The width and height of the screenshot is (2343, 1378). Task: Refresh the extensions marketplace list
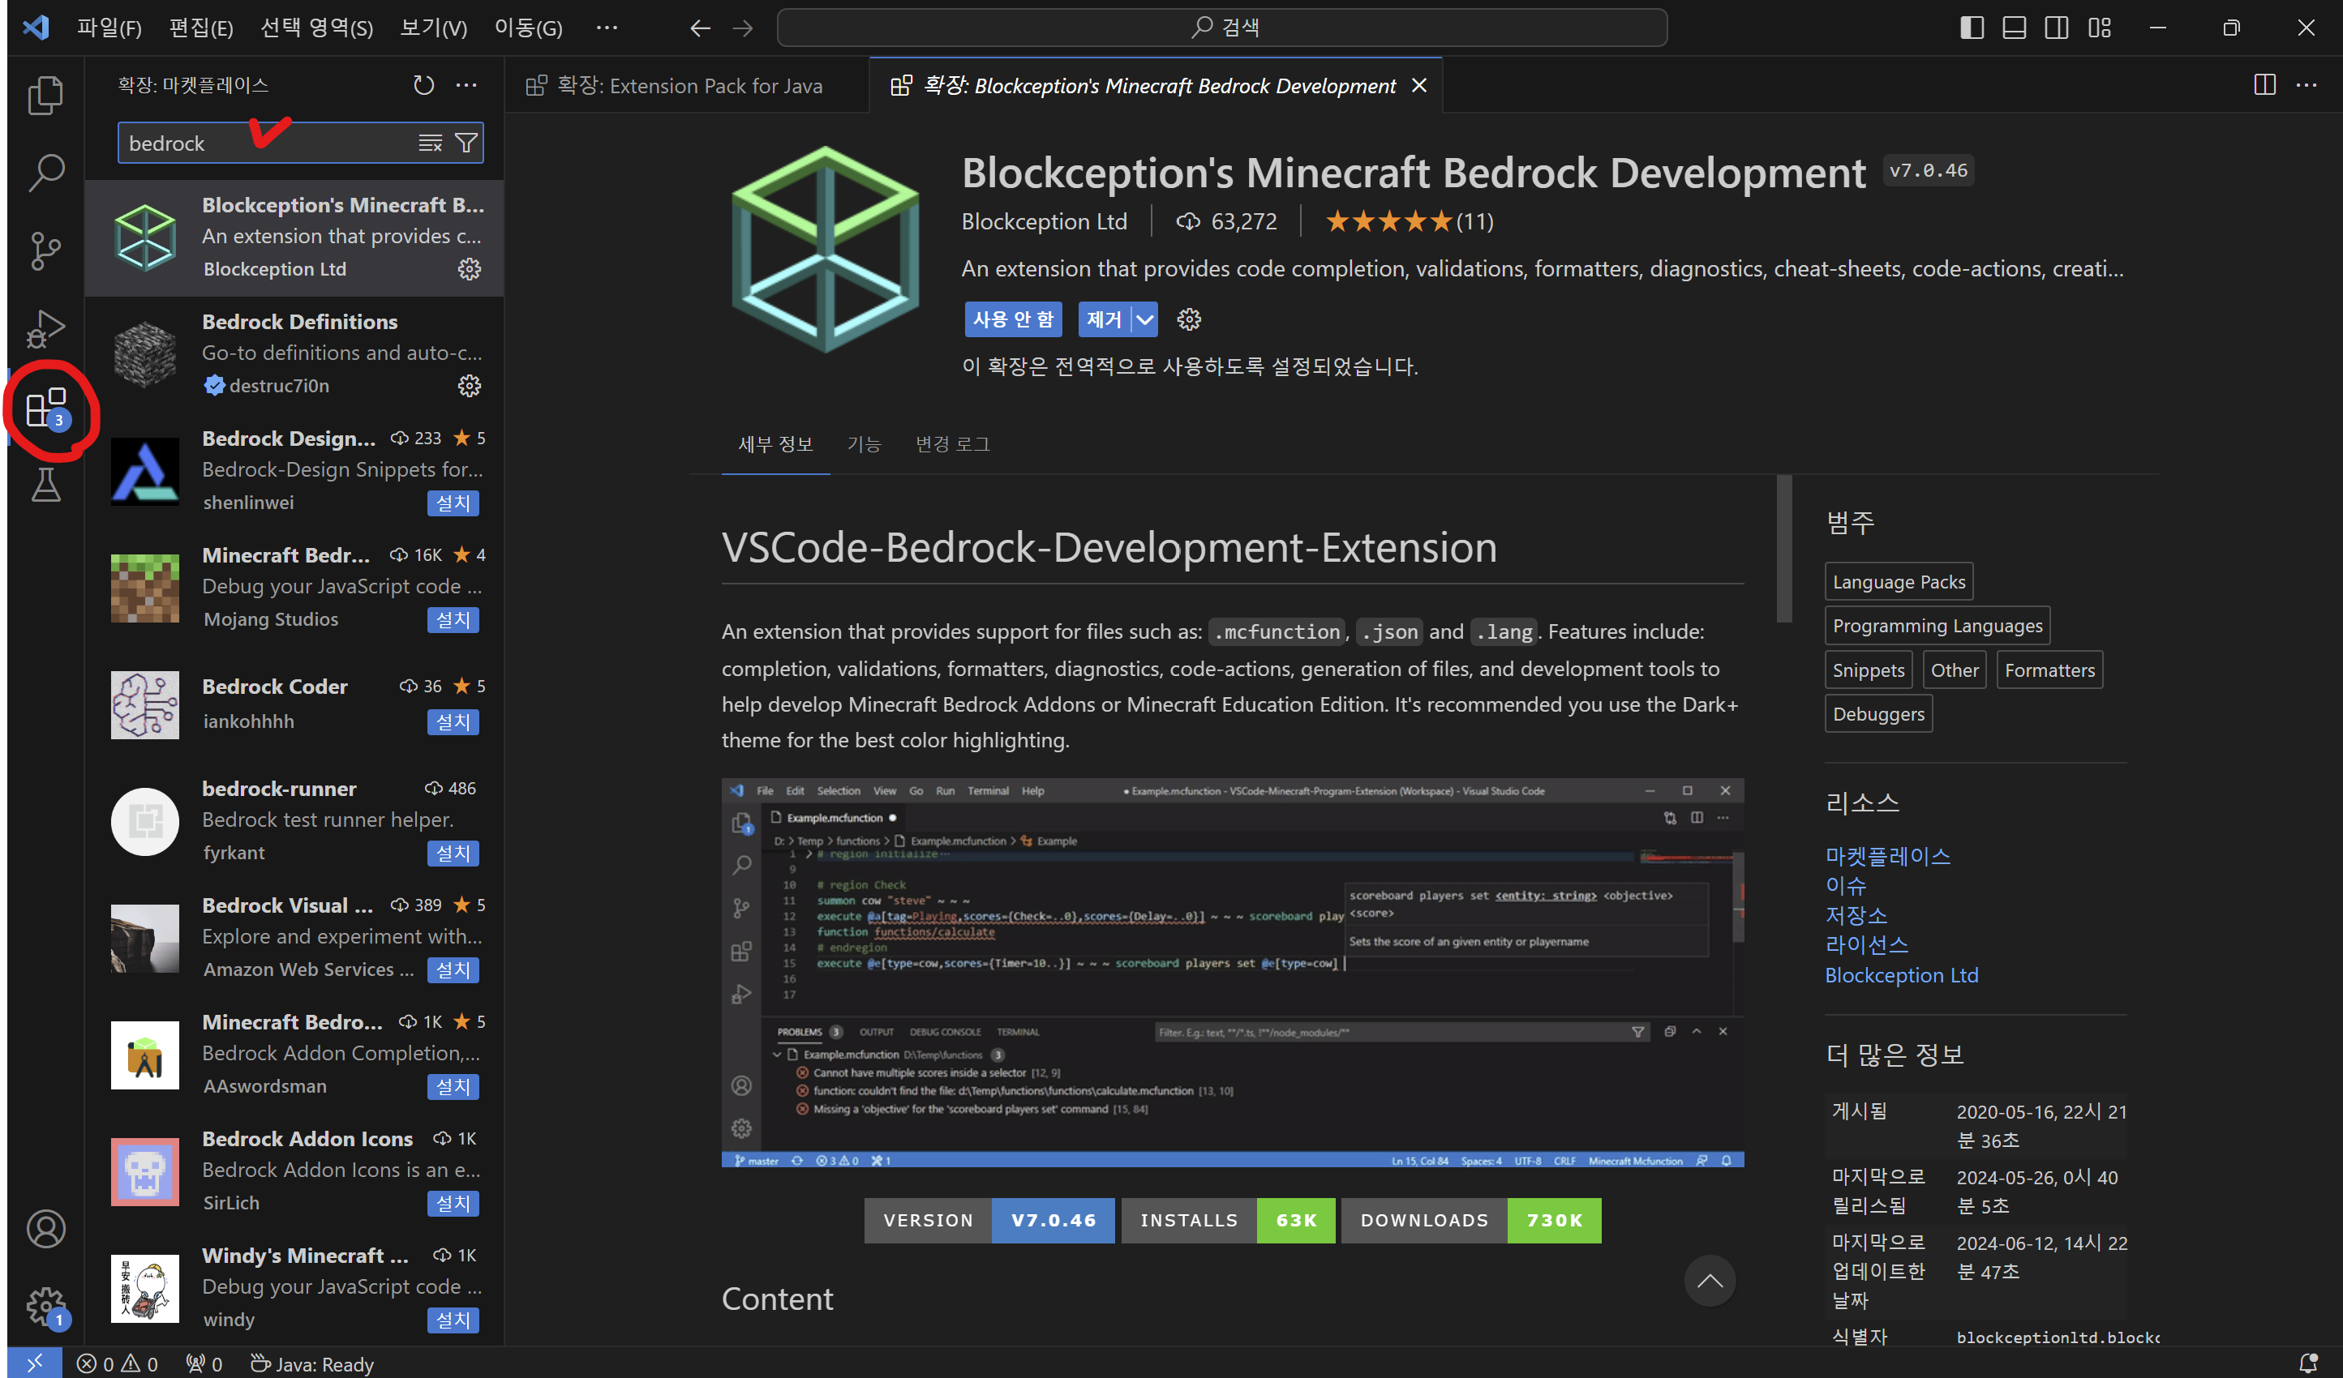tap(423, 85)
